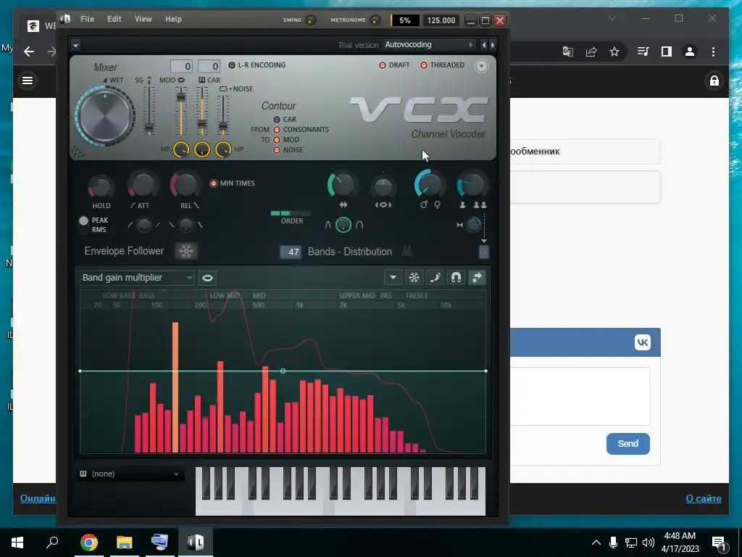Toggle Contour CONSONANTS option
This screenshot has height=557, width=742.
(277, 130)
